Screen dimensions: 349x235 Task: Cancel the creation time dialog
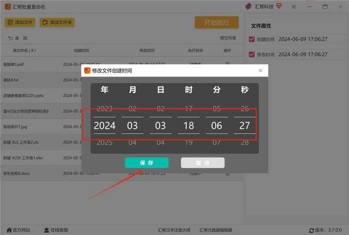coord(203,163)
